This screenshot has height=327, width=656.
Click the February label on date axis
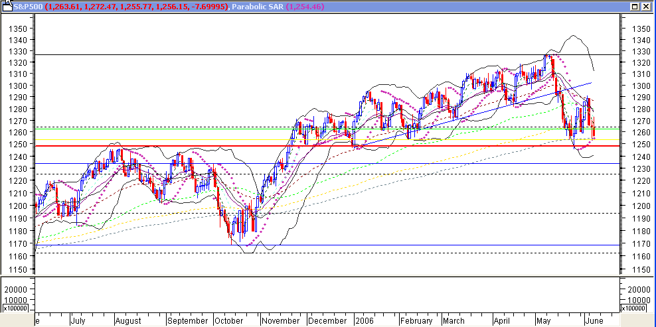[x=417, y=321]
